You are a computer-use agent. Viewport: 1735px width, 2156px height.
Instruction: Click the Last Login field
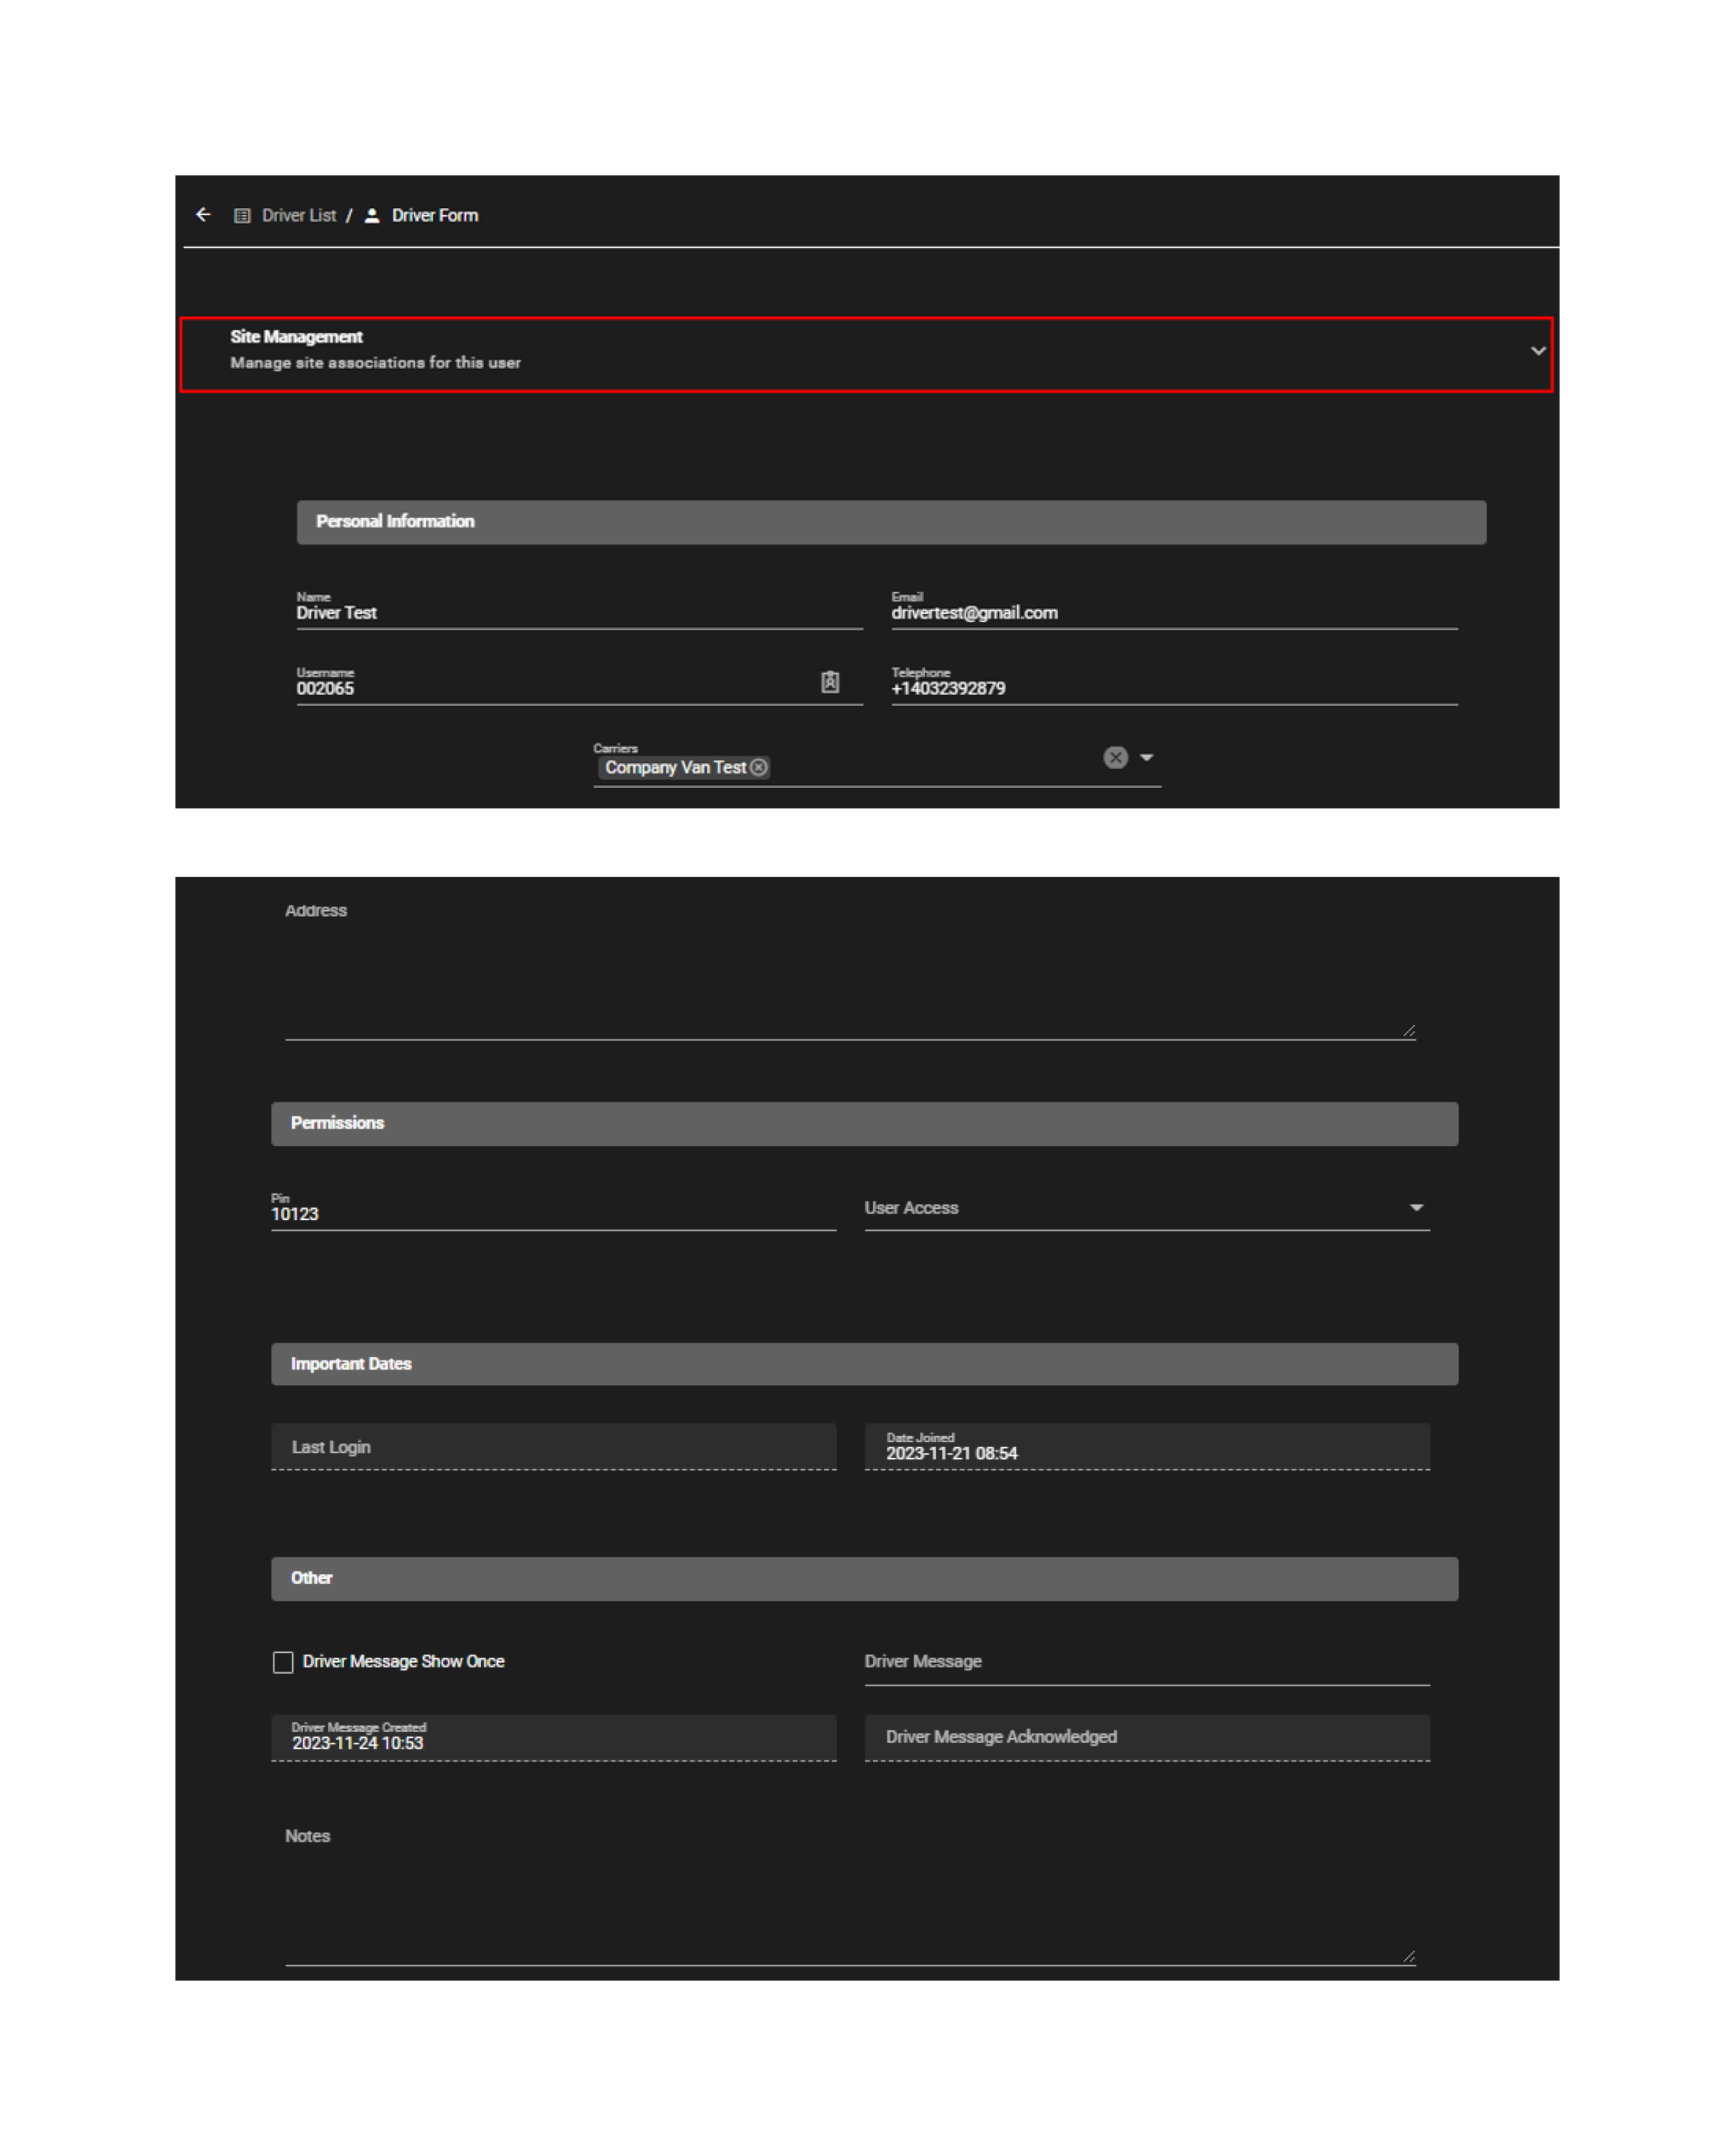[x=553, y=1447]
